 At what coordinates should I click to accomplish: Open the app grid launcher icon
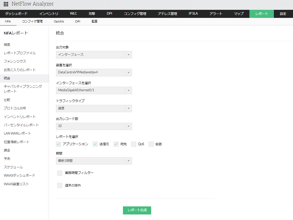6,4
